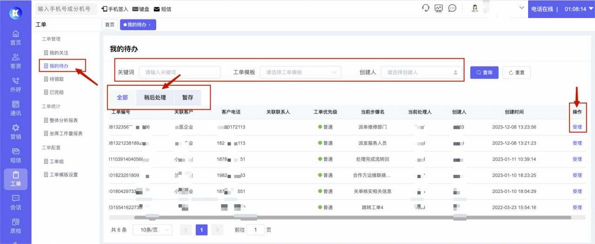
Task: Click the headset support icon
Action: coord(425,8)
